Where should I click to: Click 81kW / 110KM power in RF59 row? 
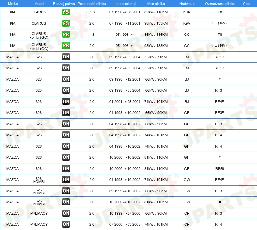tap(156, 169)
